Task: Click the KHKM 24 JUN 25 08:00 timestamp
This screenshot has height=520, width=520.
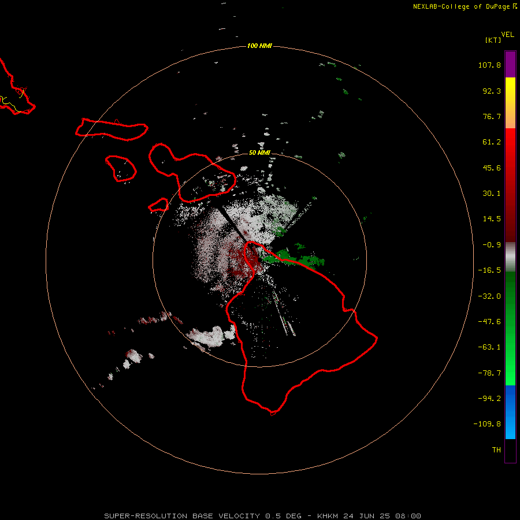Action: pyautogui.click(x=369, y=516)
